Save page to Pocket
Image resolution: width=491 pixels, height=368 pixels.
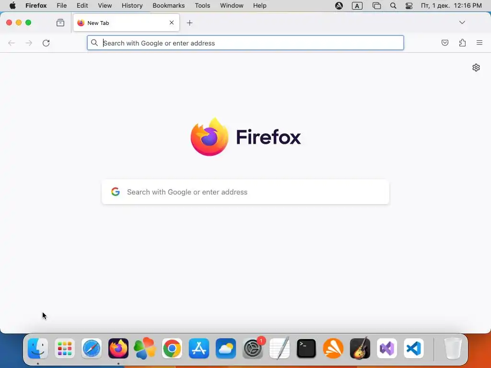(445, 43)
